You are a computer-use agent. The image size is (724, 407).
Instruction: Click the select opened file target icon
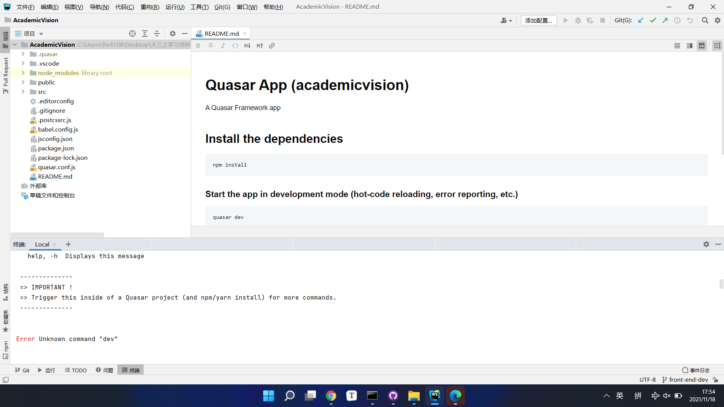(132, 34)
